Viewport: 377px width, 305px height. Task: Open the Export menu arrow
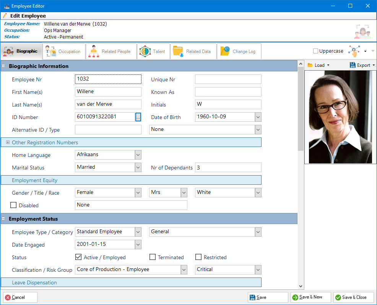pyautogui.click(x=374, y=65)
